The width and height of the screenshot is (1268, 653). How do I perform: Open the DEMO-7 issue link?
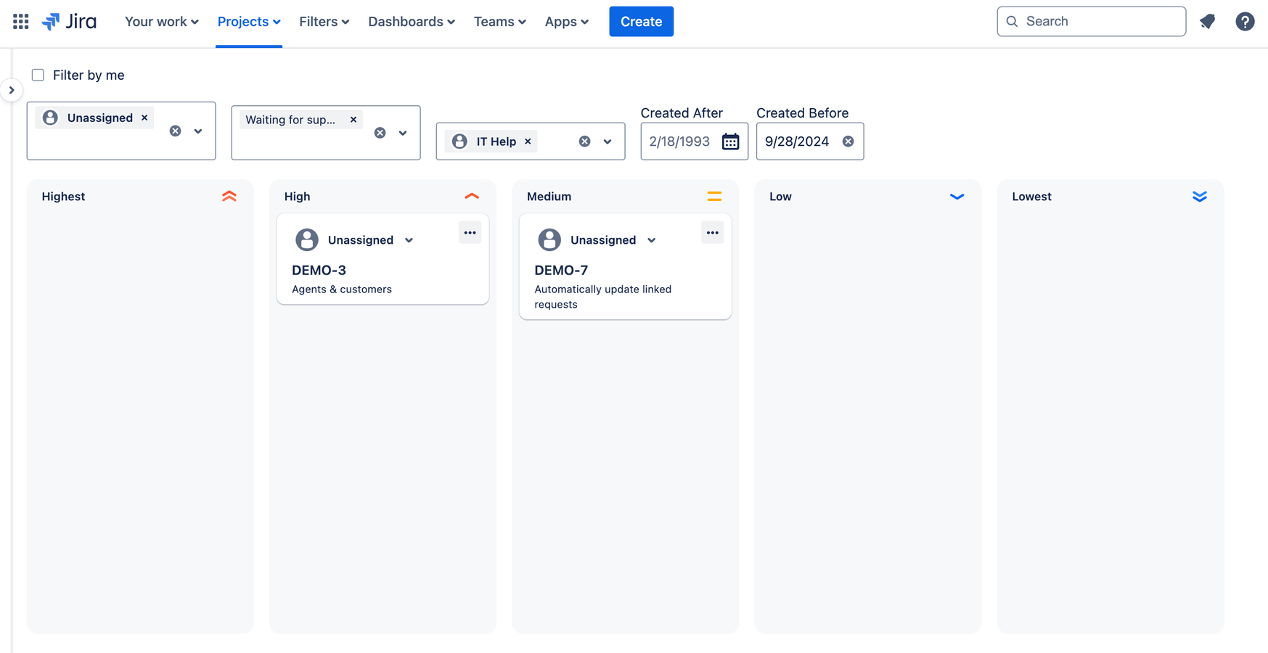coord(561,270)
